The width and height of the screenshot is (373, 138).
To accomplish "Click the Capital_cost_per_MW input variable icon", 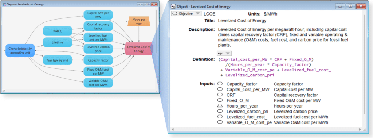I will coord(220,89).
